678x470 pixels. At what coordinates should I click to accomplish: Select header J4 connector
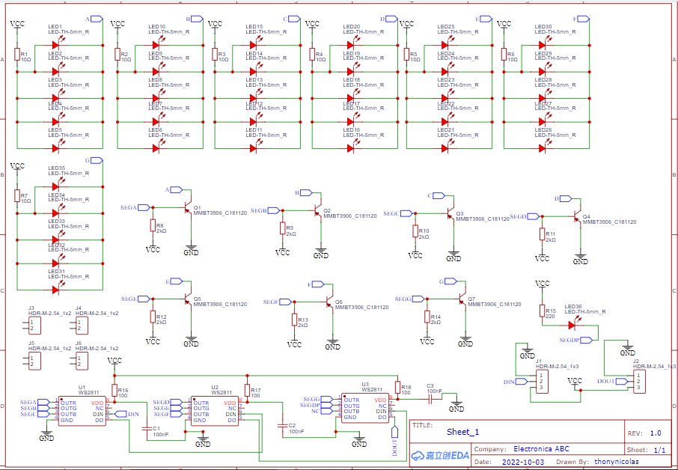click(x=82, y=326)
